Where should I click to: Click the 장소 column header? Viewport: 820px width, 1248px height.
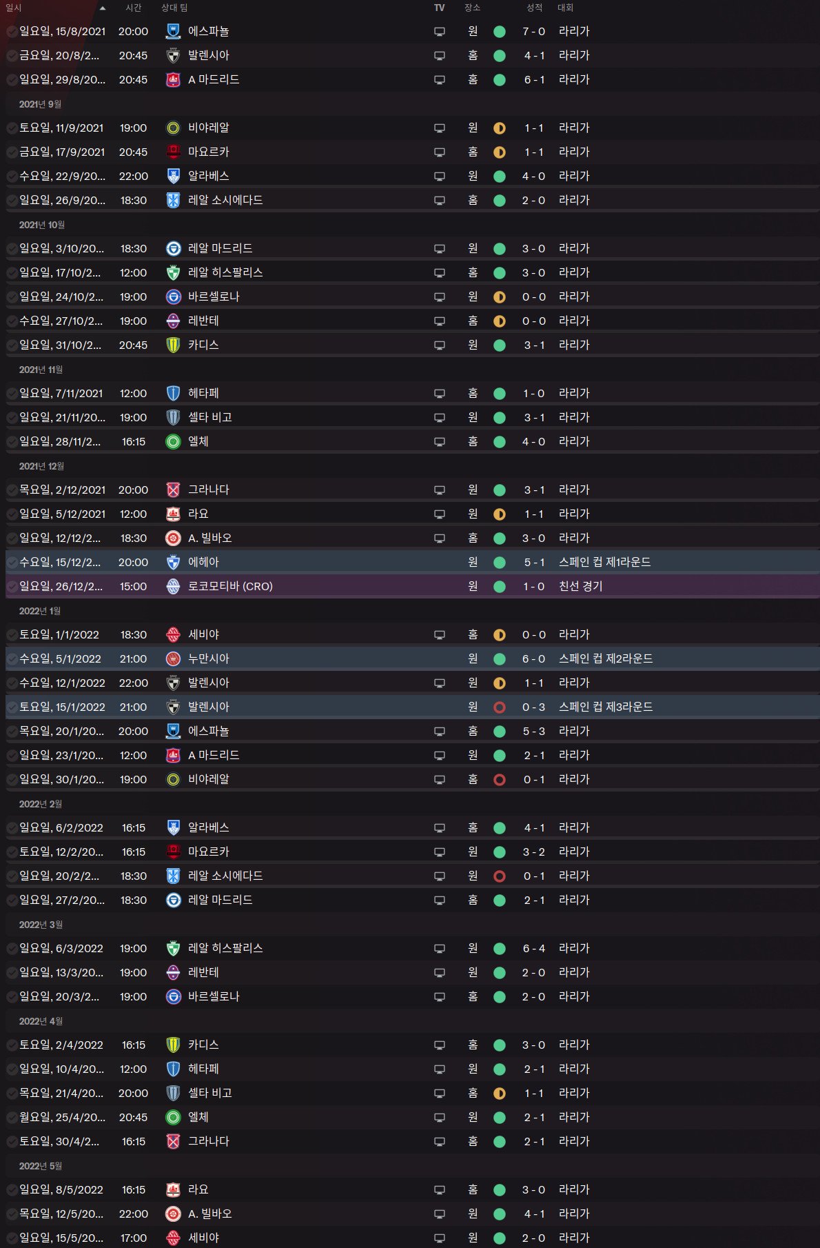472,8
